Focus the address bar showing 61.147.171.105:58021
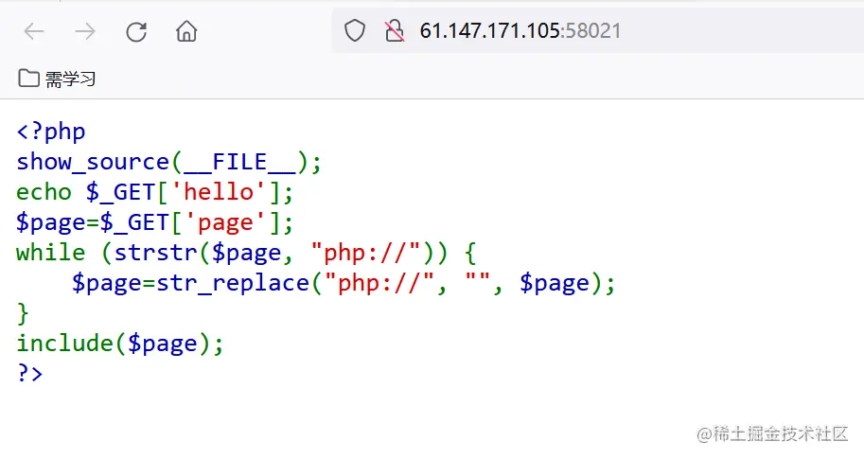The width and height of the screenshot is (864, 459). tap(597, 31)
